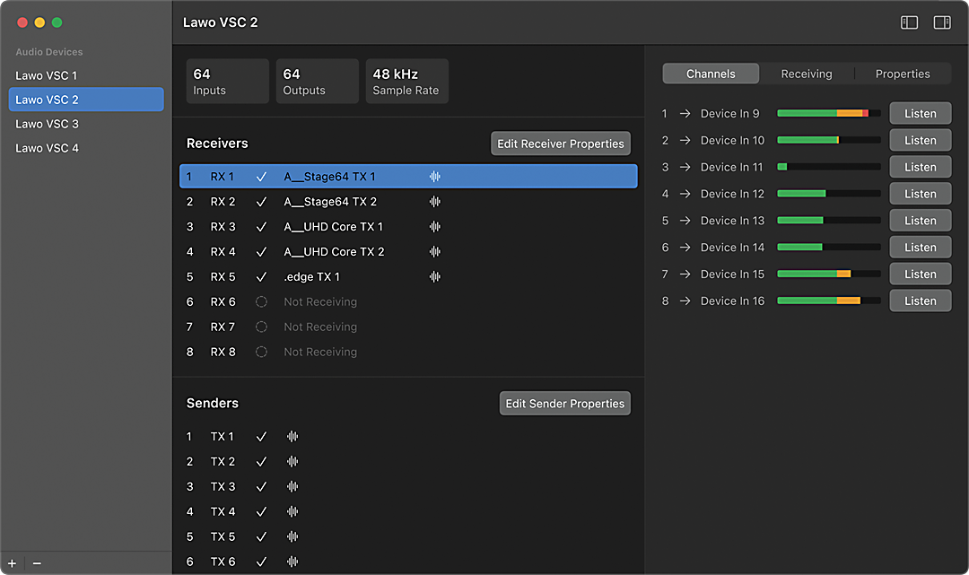969x575 pixels.
Task: Click the level meter for Device In 16
Action: (x=829, y=301)
